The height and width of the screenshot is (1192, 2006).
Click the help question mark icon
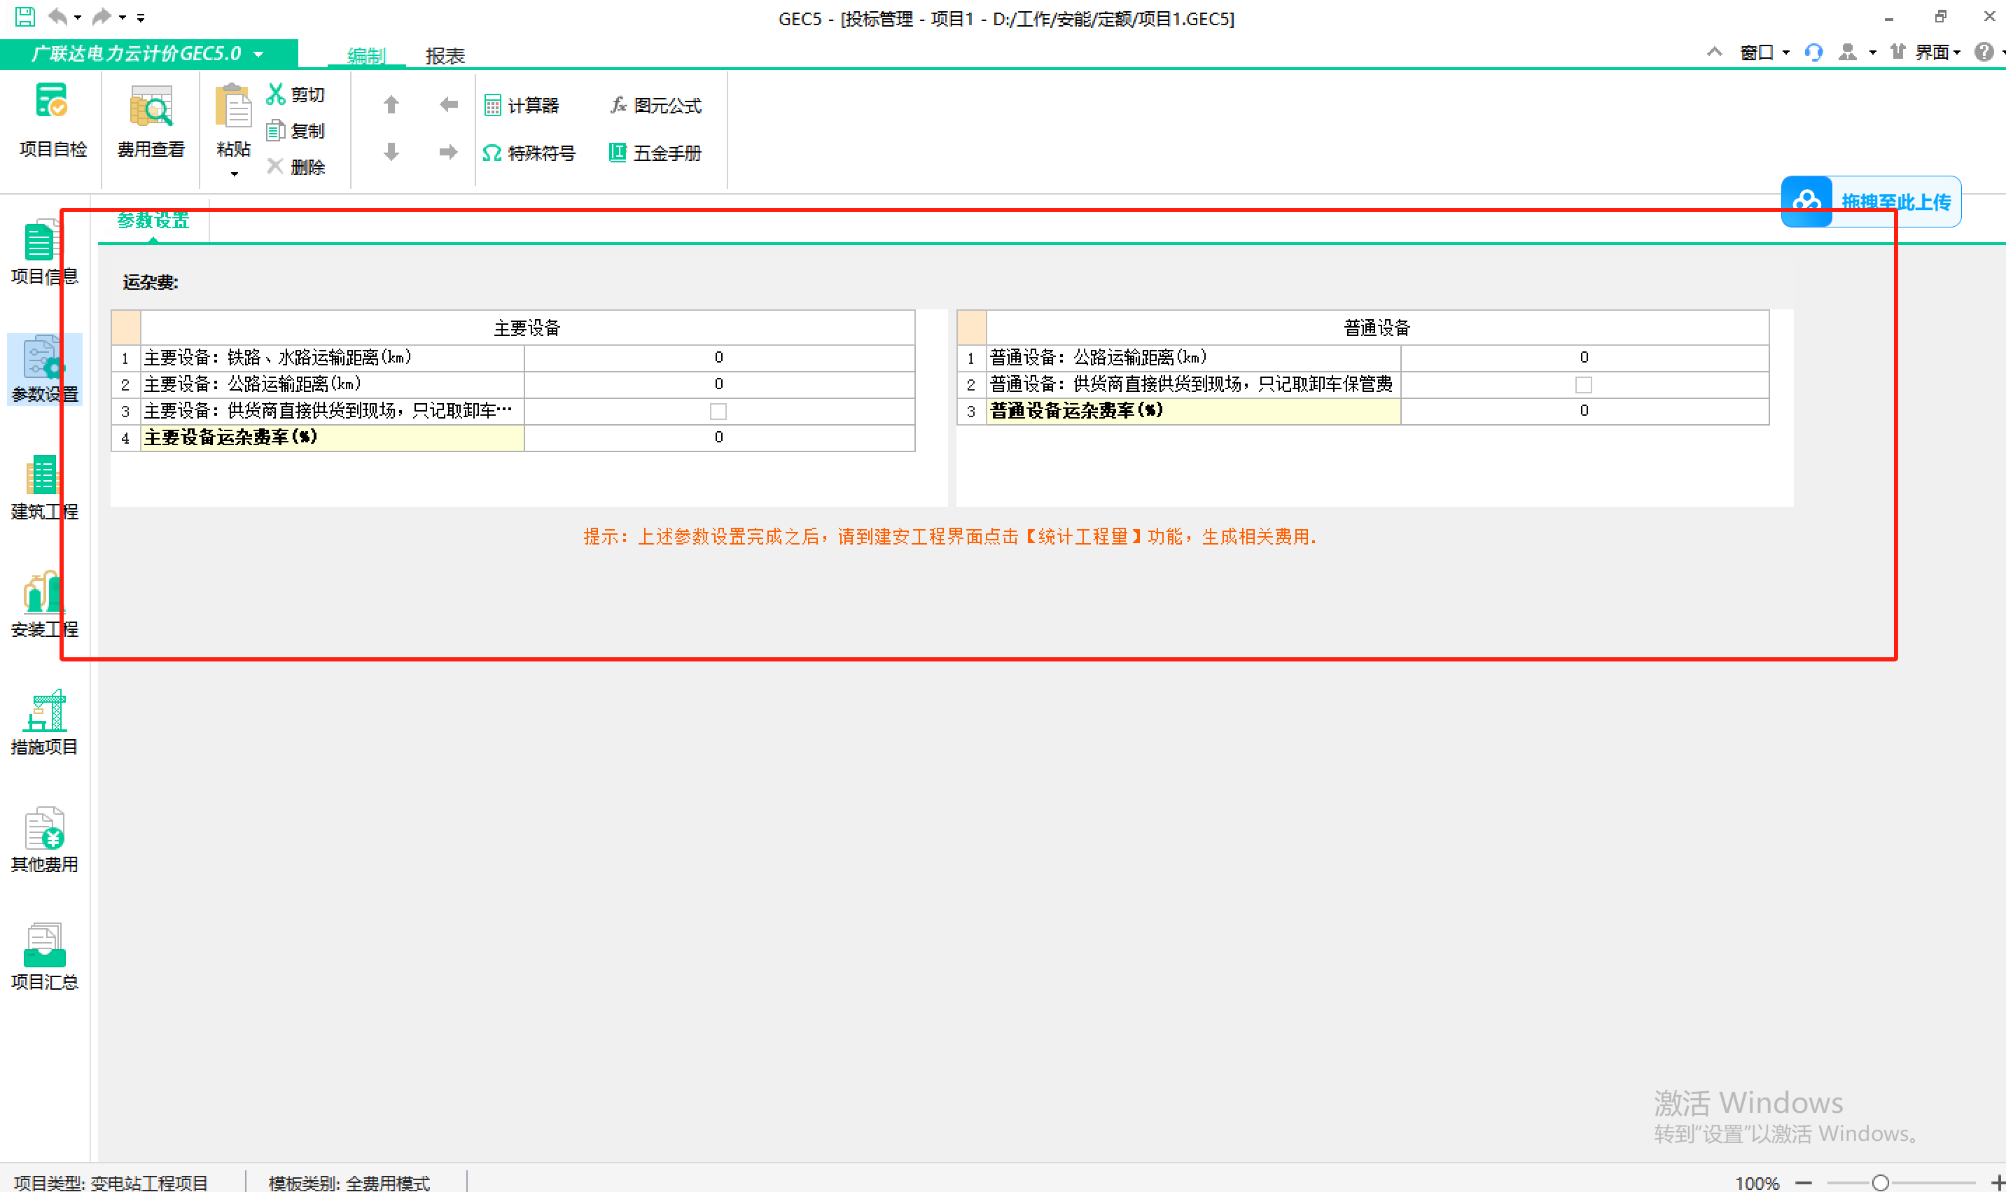(x=1984, y=52)
